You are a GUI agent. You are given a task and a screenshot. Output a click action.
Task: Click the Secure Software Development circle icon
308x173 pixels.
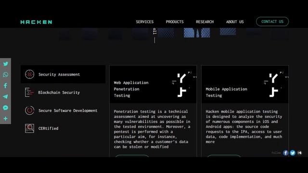click(29, 111)
